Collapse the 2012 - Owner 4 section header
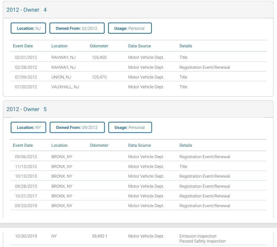Viewport: 277px width, 247px height. point(27,10)
